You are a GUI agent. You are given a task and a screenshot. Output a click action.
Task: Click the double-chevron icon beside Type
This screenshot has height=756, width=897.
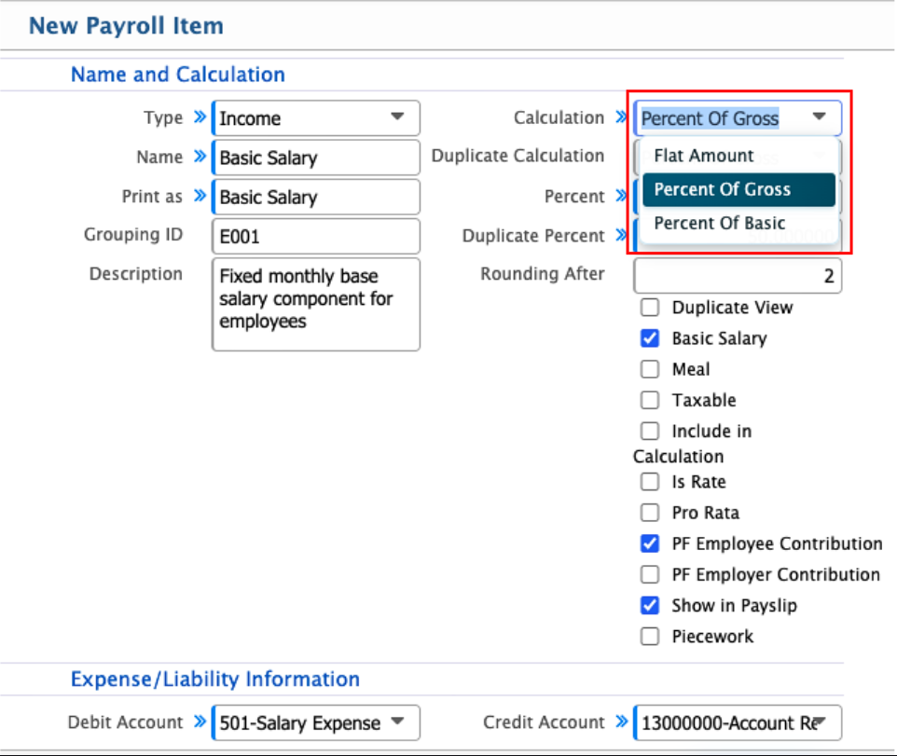coord(200,117)
